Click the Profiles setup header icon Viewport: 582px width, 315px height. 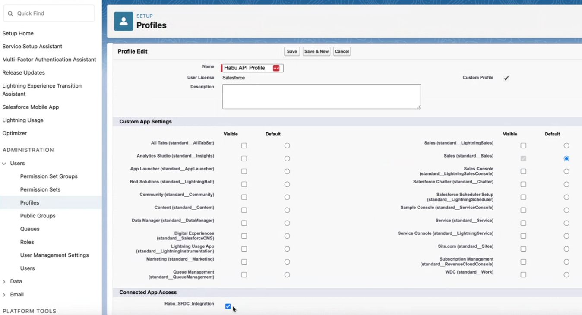point(123,21)
